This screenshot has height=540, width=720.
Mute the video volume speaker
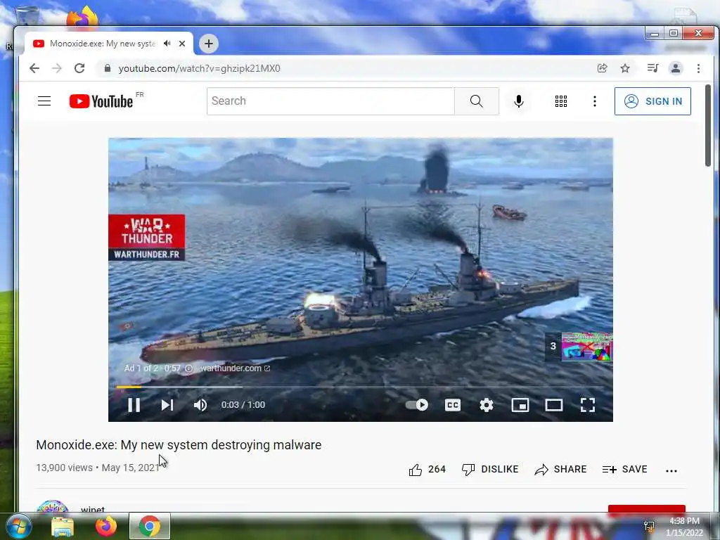pyautogui.click(x=200, y=404)
